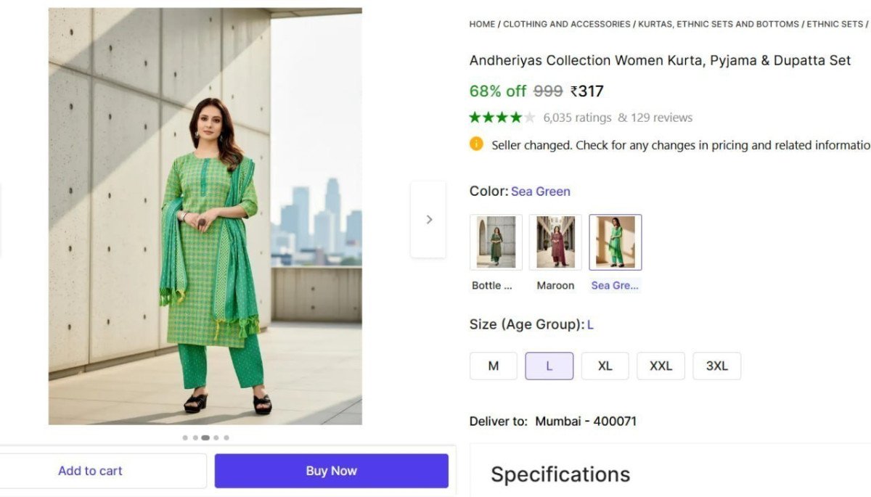This screenshot has height=497, width=871.
Task: Click Buy Now
Action: (331, 470)
